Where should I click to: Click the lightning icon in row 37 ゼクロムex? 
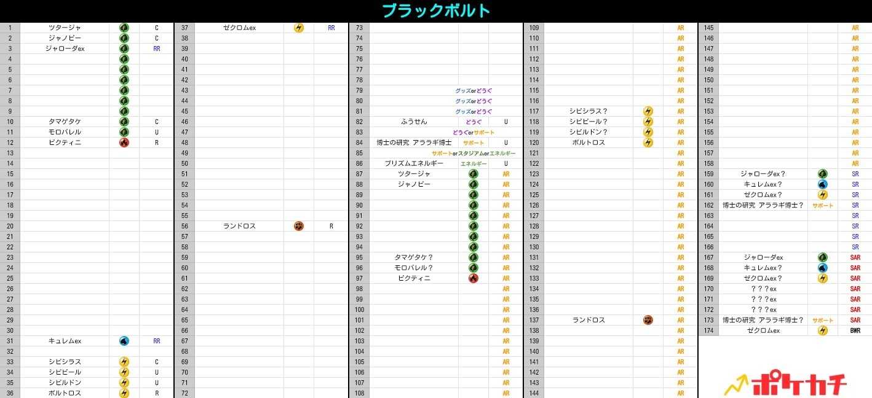click(299, 28)
